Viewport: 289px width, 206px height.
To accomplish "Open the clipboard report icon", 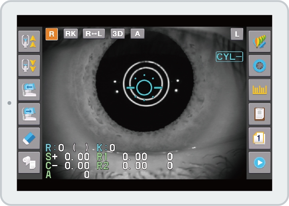I will coord(260,114).
